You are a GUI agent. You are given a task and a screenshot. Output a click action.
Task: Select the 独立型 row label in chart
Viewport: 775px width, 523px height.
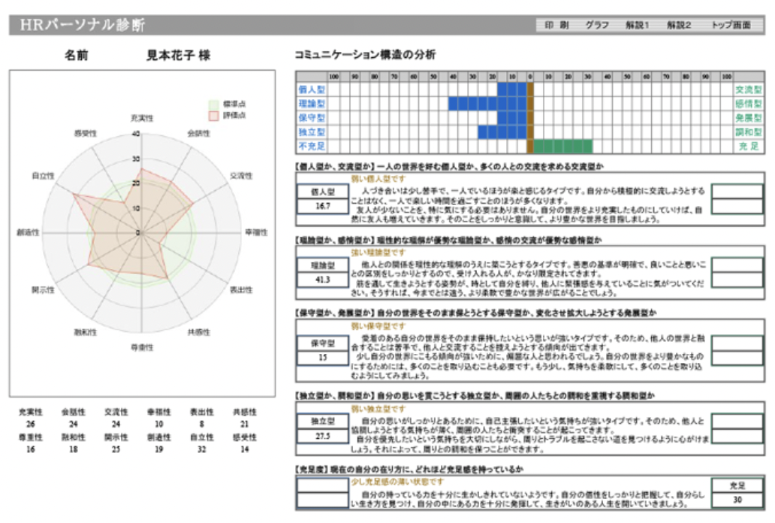coord(312,132)
